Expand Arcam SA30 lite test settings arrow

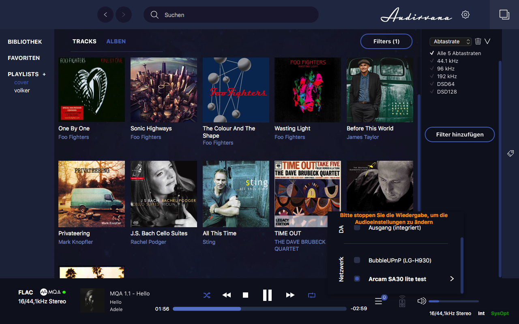coord(452,279)
